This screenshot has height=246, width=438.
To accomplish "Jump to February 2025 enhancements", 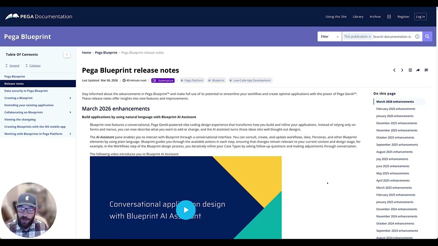I will coord(396,195).
